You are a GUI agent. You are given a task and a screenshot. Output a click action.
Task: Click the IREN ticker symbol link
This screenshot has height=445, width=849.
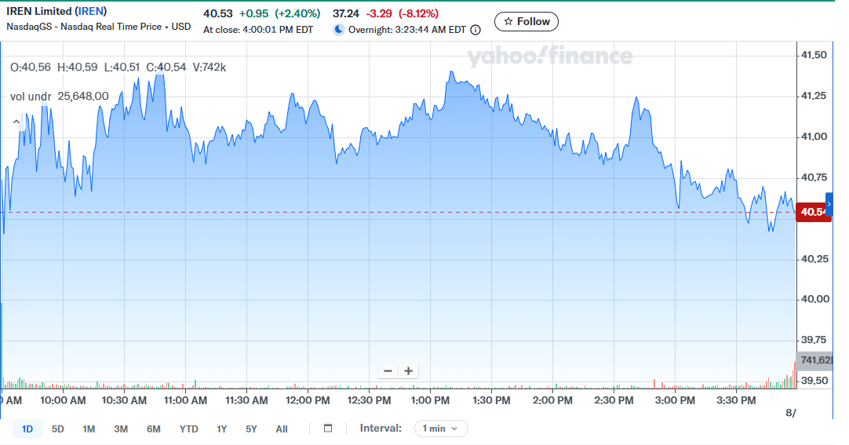click(91, 11)
